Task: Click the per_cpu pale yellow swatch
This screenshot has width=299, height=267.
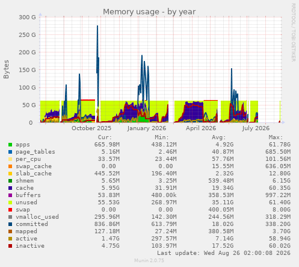Action: [x=10, y=159]
